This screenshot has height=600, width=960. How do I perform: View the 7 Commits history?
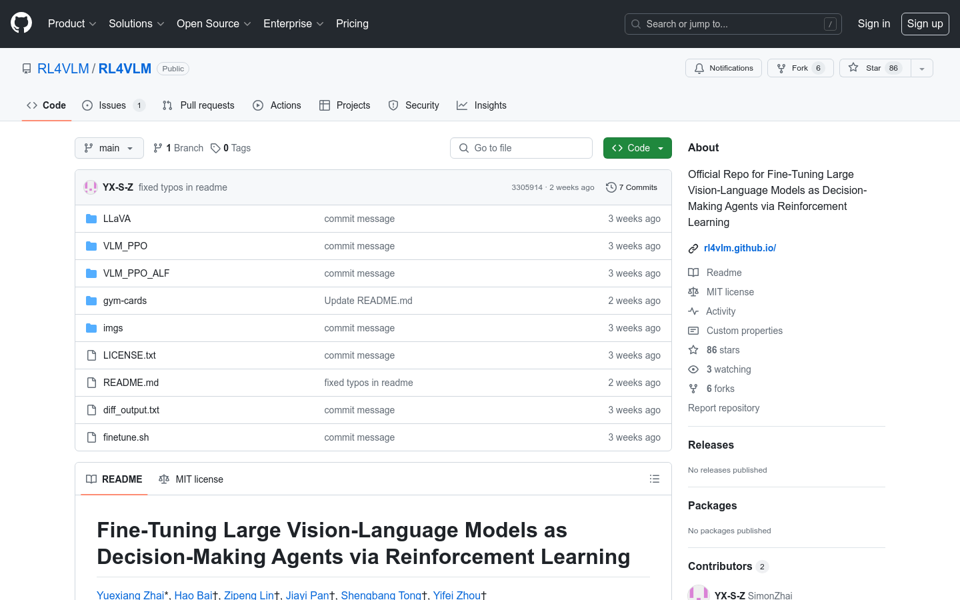pos(631,187)
